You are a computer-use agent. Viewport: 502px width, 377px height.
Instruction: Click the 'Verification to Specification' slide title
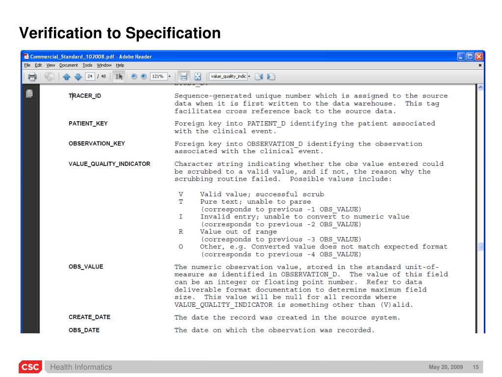coord(120,33)
